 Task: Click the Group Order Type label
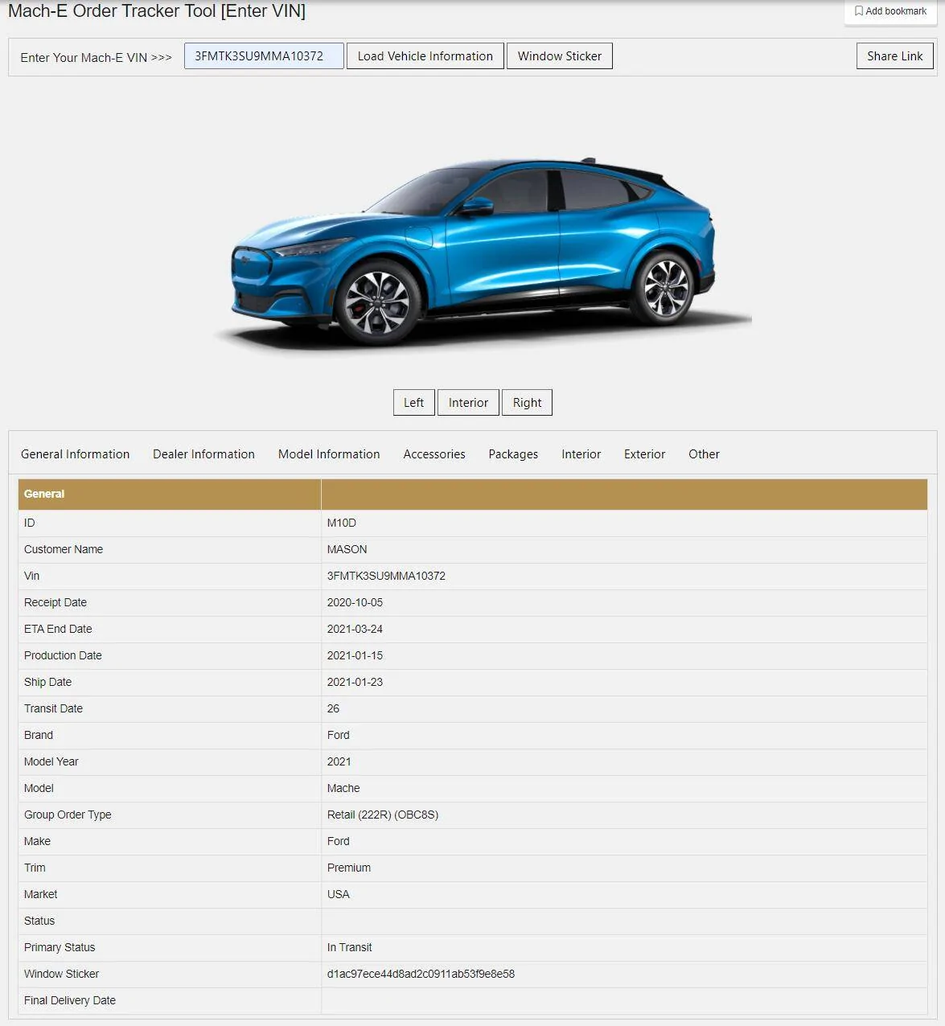coord(68,815)
